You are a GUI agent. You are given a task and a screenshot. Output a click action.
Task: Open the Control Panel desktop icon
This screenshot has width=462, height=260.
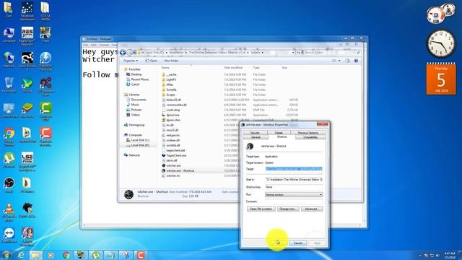[9, 110]
